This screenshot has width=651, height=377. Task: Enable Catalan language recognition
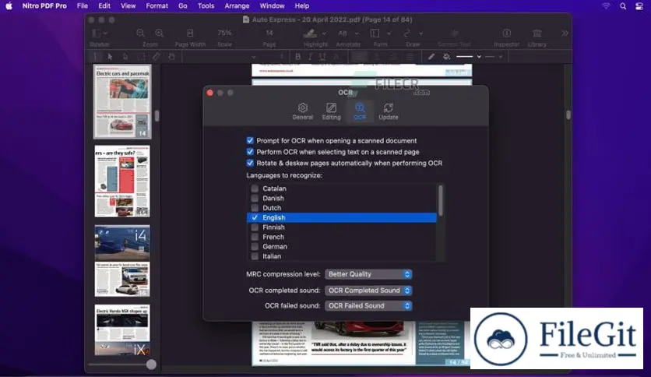255,188
